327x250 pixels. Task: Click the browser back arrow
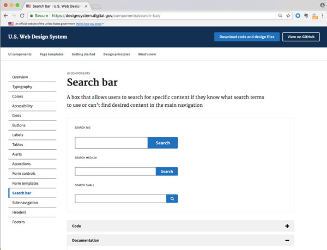pos(6,16)
